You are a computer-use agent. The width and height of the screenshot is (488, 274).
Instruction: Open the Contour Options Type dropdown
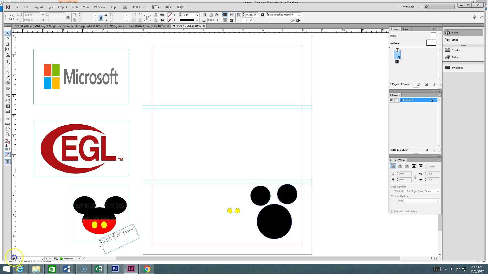[x=438, y=201]
